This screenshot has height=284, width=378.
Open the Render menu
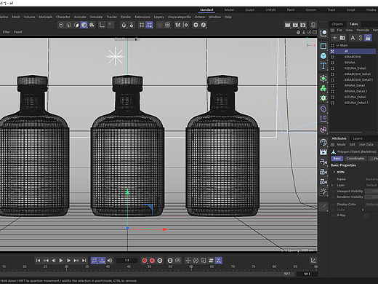click(x=126, y=17)
